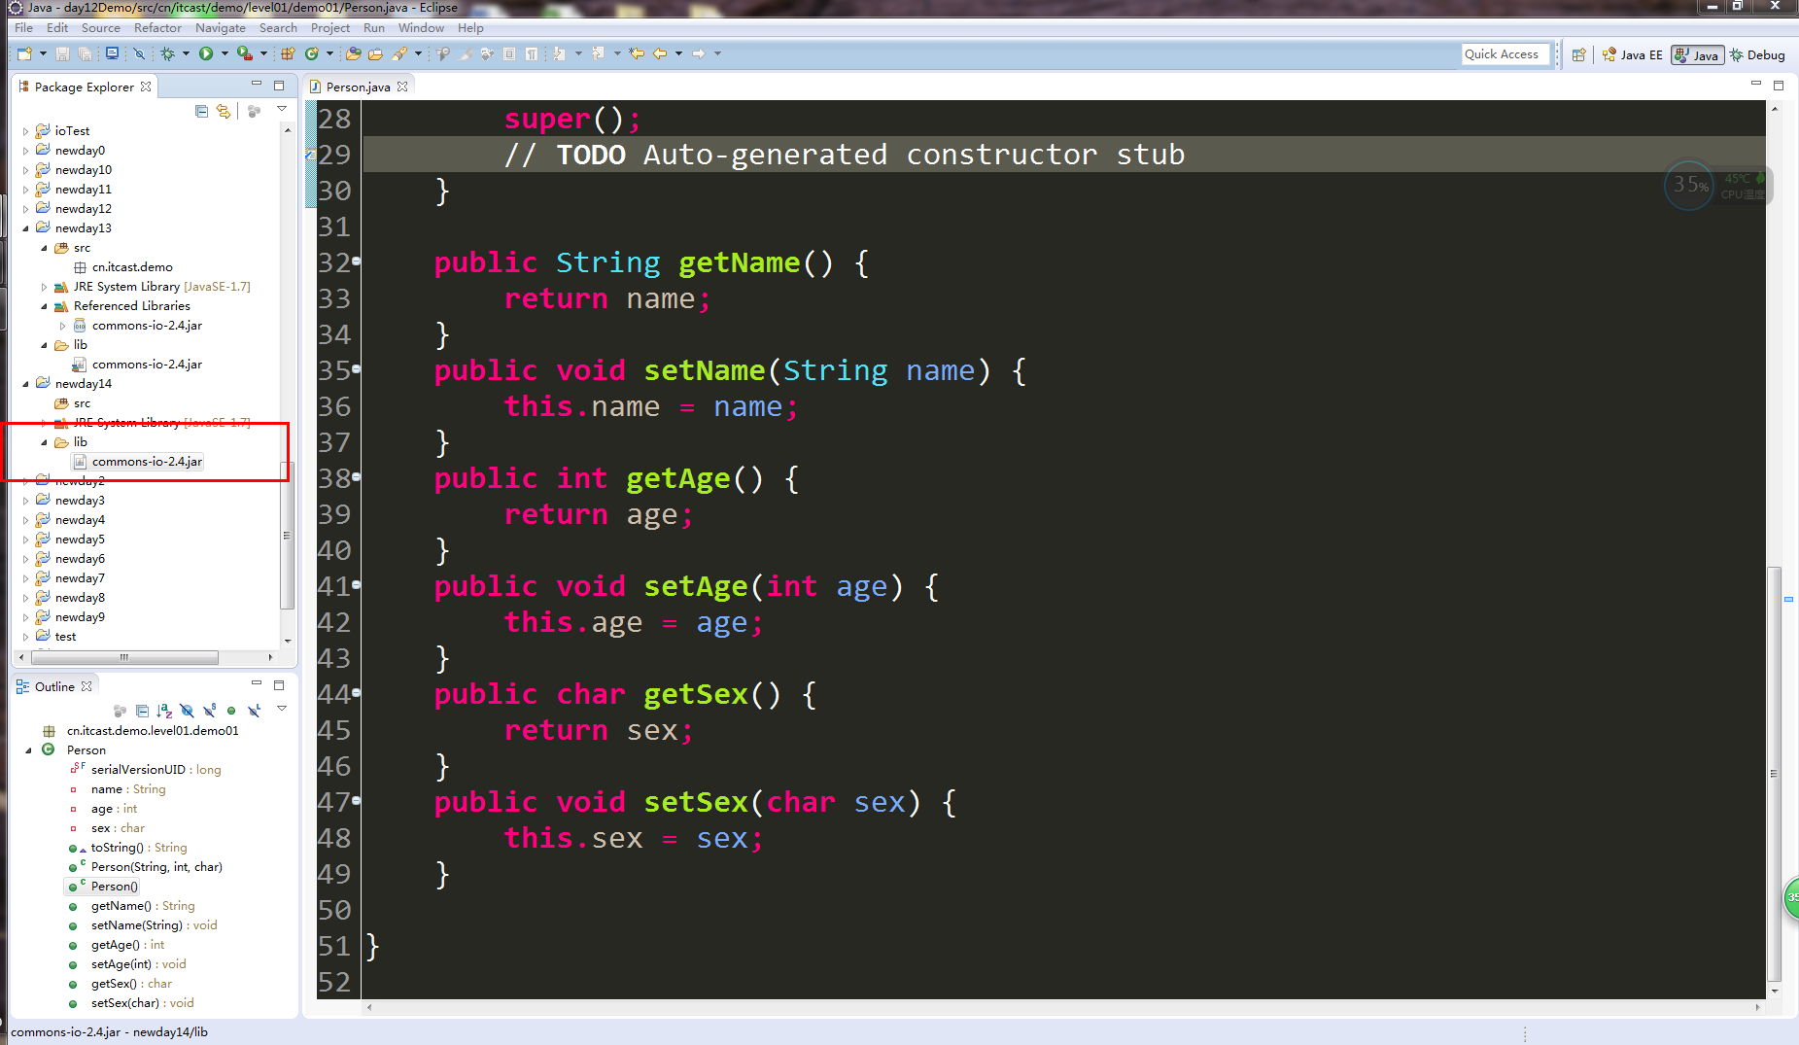This screenshot has width=1799, height=1045.
Task: Click the New Java Class icon
Action: [x=312, y=53]
